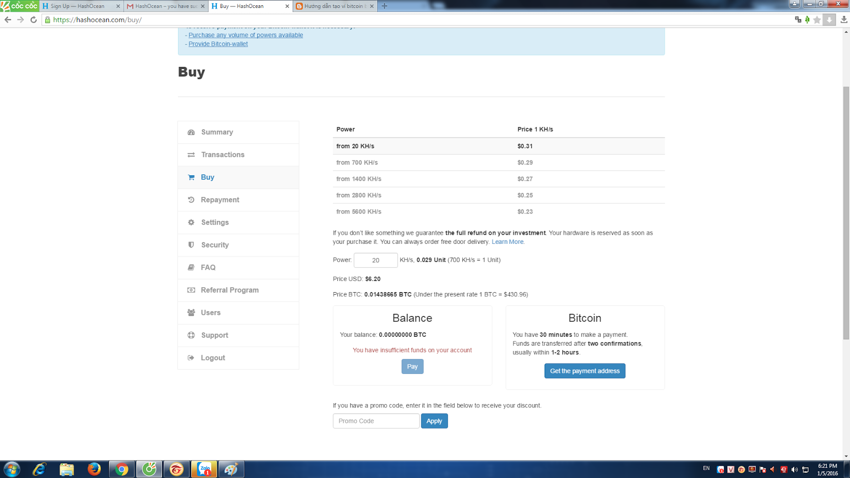Click the address bar URL hashocean.com/buy/

coord(97,20)
